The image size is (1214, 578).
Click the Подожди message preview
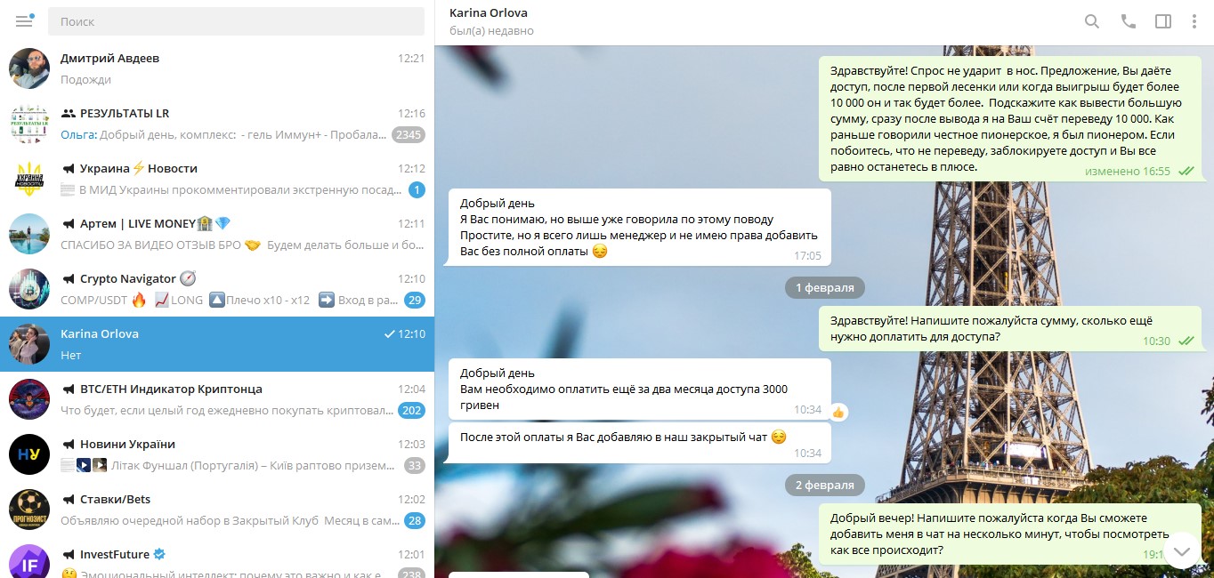tap(85, 79)
